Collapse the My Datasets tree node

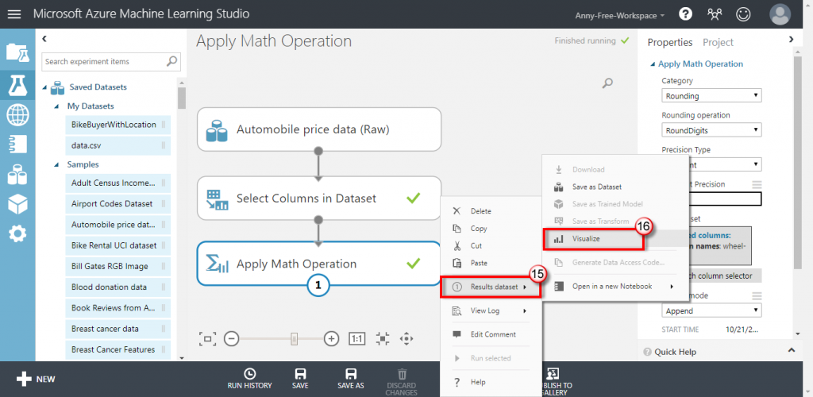(x=57, y=106)
